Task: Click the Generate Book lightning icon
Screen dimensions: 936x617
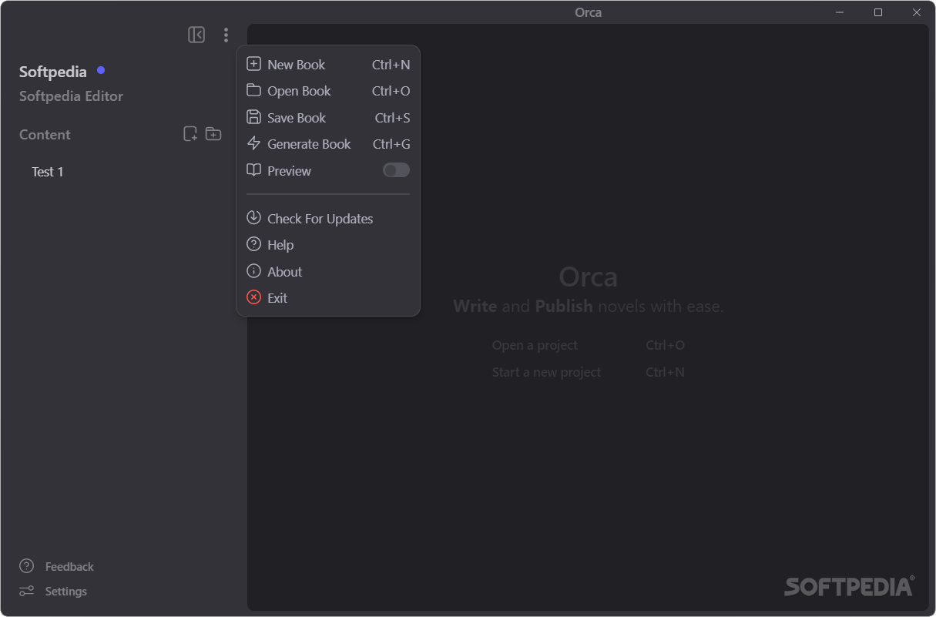Action: [253, 143]
